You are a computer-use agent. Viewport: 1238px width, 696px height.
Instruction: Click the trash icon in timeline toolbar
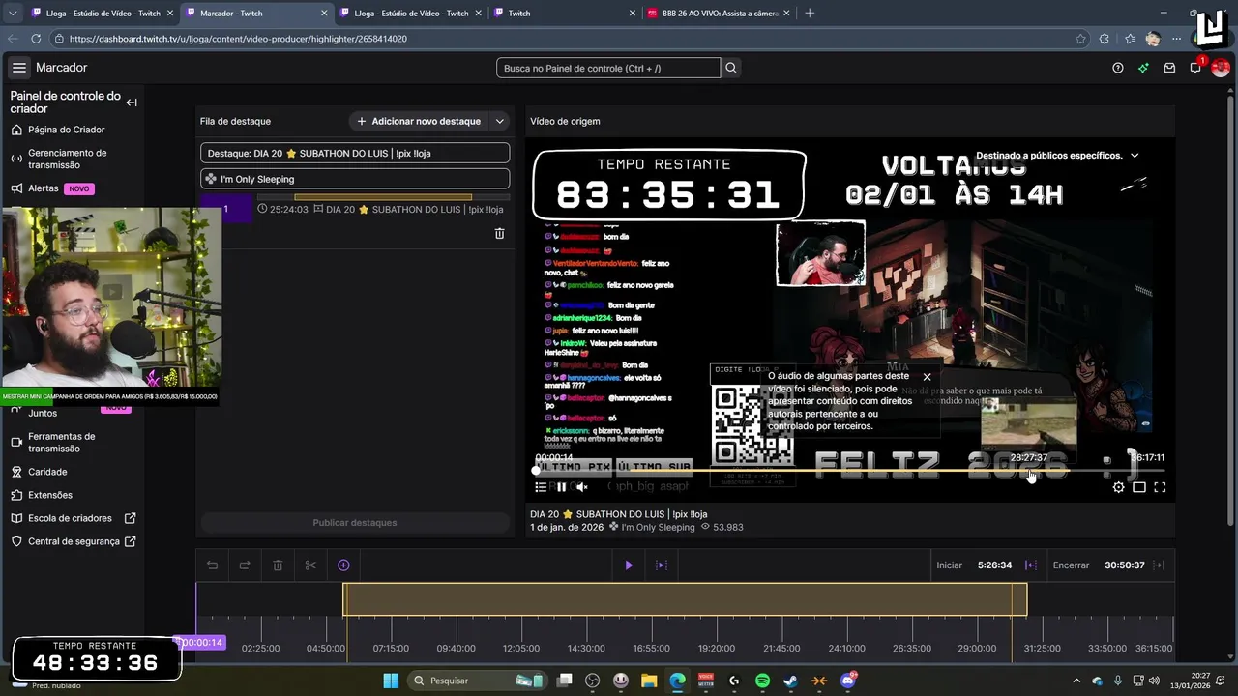click(278, 565)
